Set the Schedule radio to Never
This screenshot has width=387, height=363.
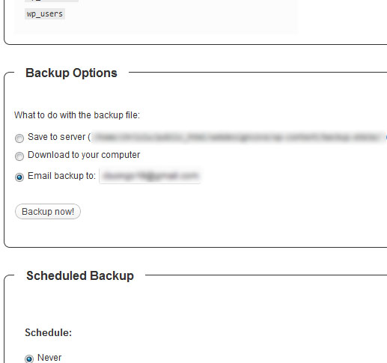[x=29, y=359]
